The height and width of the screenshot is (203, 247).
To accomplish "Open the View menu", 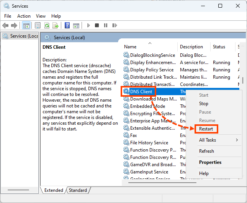I will [x=41, y=16].
